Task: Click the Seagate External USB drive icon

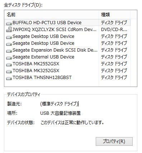Action: (9, 58)
